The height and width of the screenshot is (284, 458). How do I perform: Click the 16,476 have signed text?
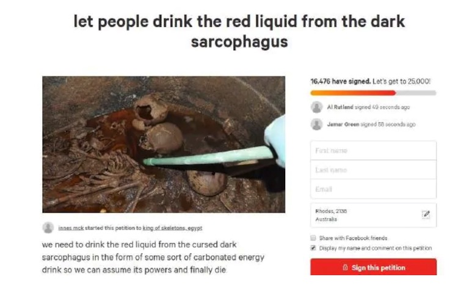[x=340, y=81]
